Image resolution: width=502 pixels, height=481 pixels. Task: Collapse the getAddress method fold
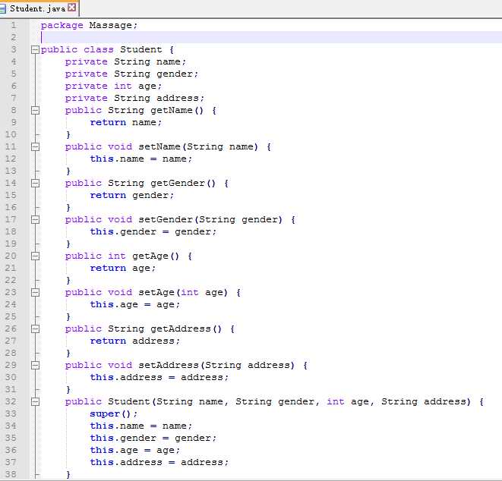(x=35, y=329)
